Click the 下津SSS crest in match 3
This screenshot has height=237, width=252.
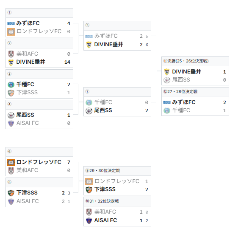pyautogui.click(x=11, y=93)
